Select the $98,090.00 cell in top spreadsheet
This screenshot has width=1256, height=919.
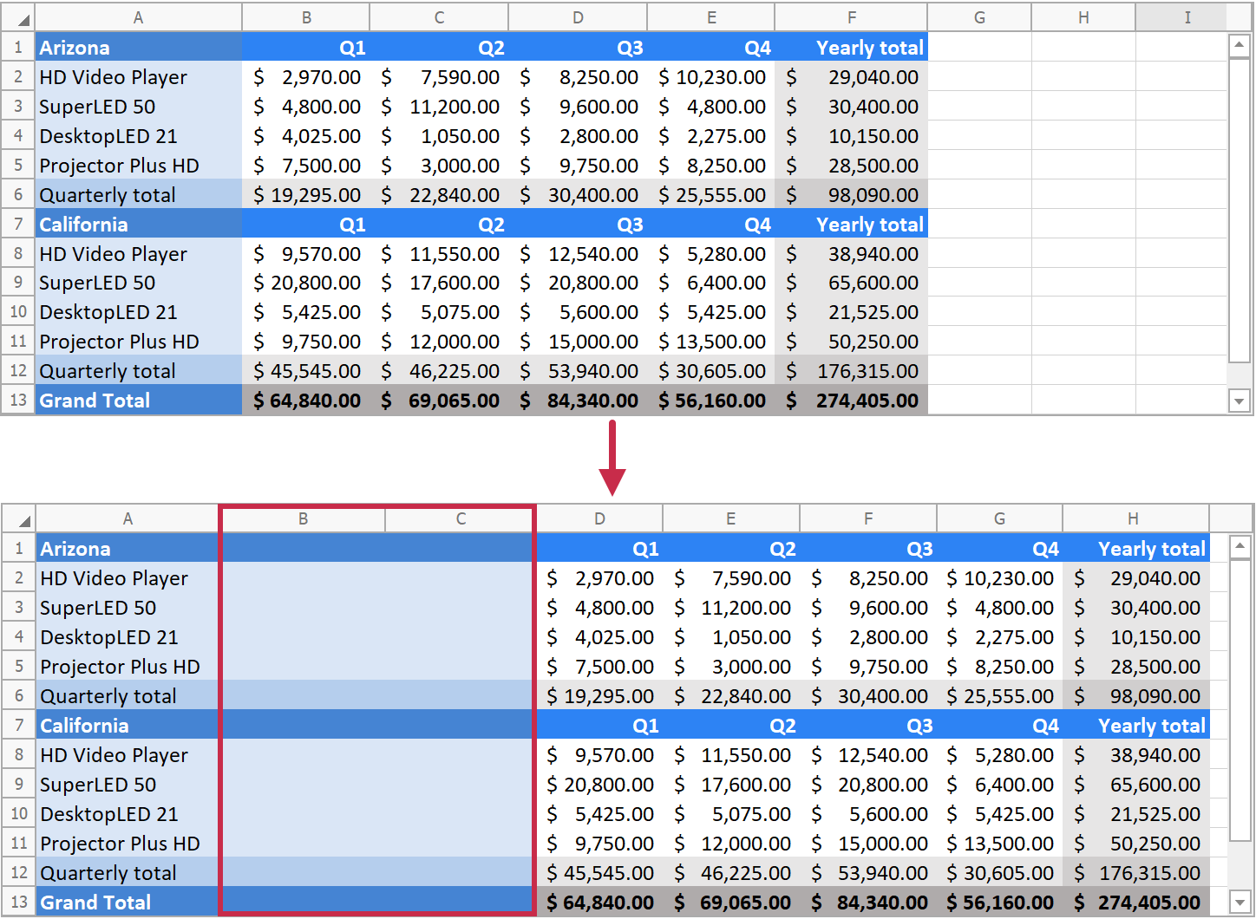click(851, 195)
